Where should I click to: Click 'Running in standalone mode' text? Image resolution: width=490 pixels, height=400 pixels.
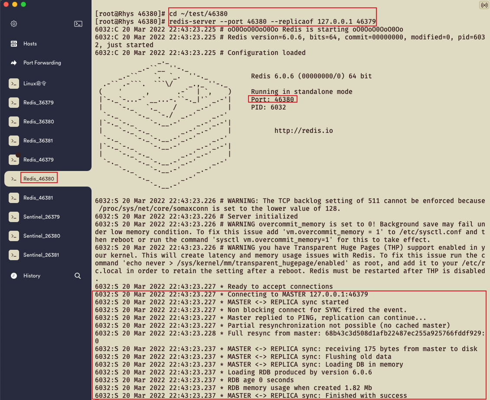tap(301, 92)
